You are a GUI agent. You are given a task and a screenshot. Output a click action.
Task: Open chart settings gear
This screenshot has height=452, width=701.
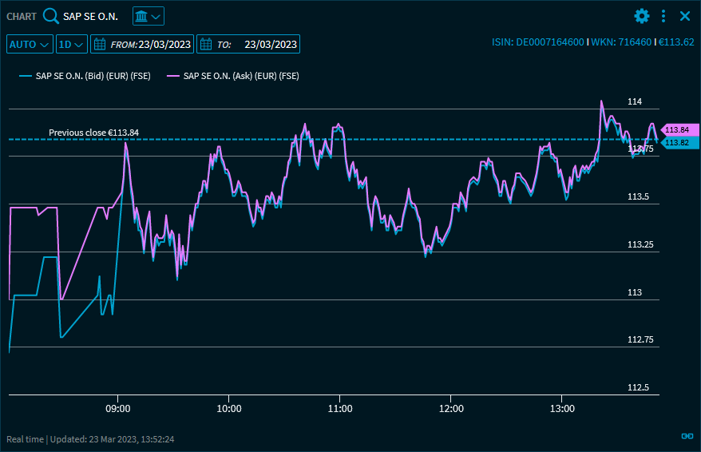tap(642, 16)
